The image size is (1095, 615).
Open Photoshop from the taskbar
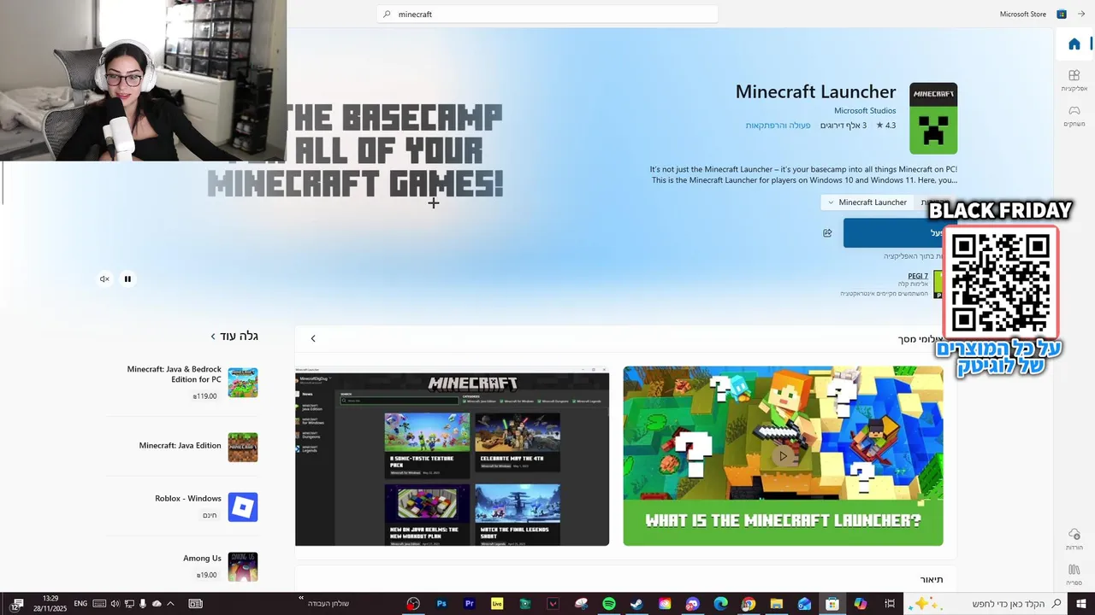point(441,604)
